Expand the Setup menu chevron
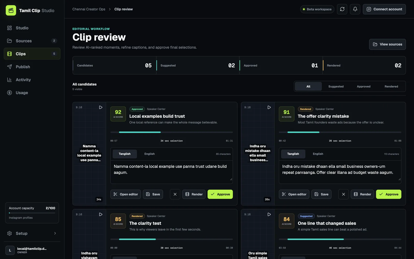The width and height of the screenshot is (414, 259). pos(55,233)
